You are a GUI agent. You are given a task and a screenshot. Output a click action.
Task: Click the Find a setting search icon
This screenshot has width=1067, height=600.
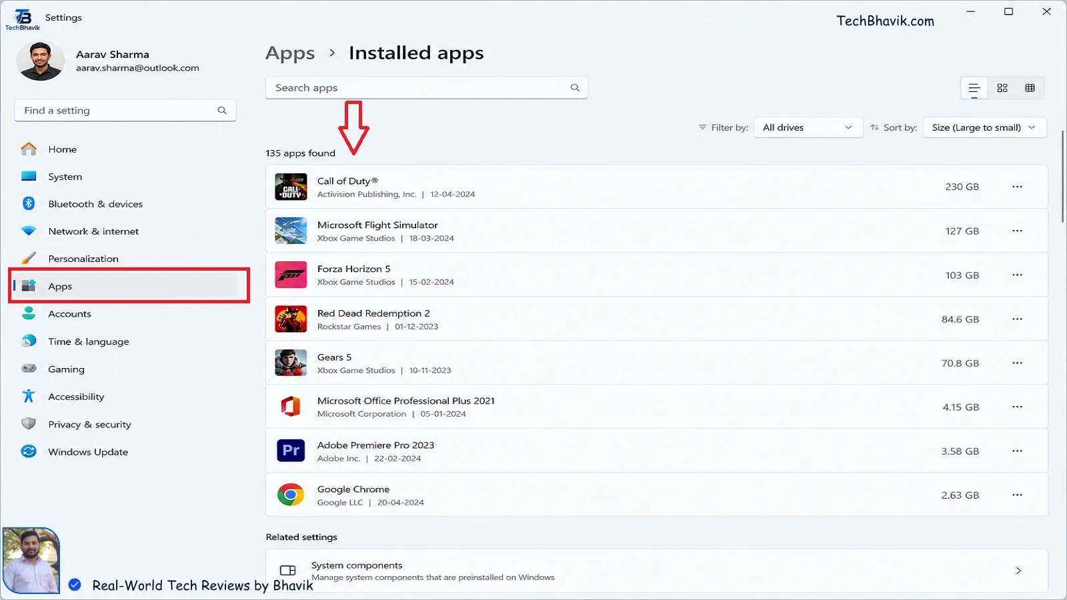click(x=222, y=110)
